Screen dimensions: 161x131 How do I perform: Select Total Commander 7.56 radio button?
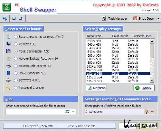click(16, 51)
